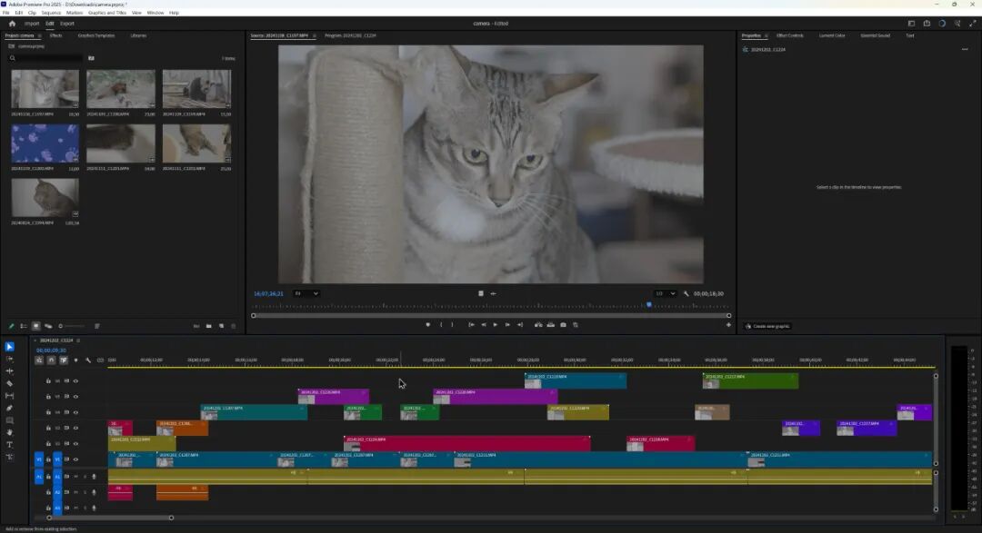Mute audio track A1
982x533 pixels.
[75, 477]
